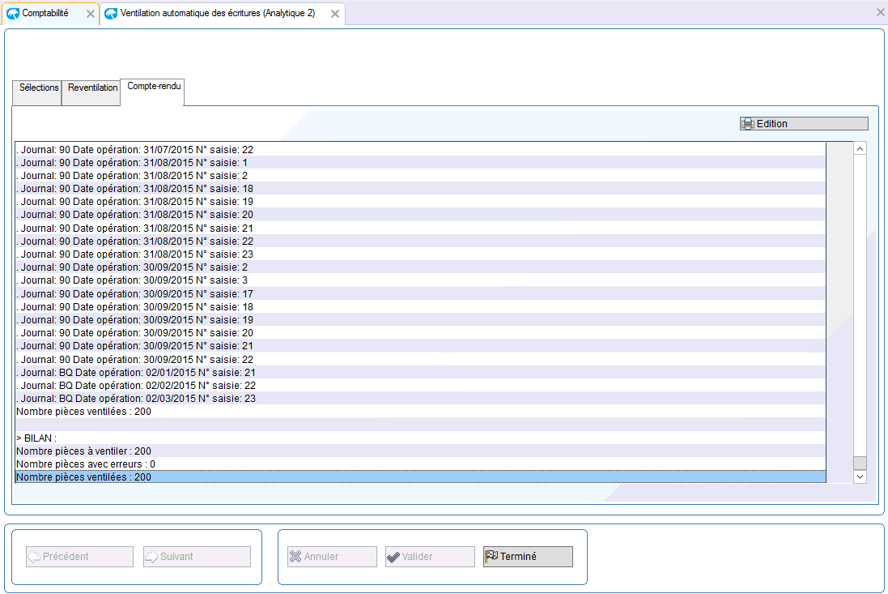Click the report list scrollbar thumb
Image resolution: width=888 pixels, height=594 pixels.
[860, 463]
